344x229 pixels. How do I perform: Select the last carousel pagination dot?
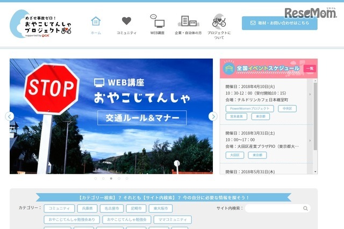coord(127,178)
